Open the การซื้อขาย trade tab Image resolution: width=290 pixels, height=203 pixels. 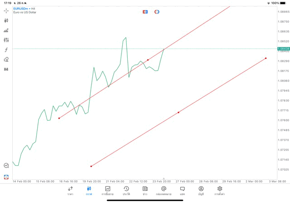(x=108, y=191)
